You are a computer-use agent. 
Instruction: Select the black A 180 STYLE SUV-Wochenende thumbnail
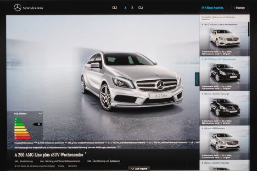224,74
